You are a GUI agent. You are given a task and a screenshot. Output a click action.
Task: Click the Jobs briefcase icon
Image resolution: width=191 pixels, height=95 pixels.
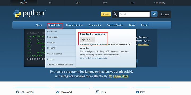coord(137,92)
